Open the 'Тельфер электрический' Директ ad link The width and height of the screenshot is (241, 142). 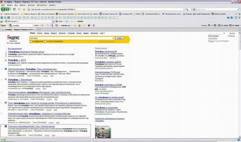click(106, 51)
